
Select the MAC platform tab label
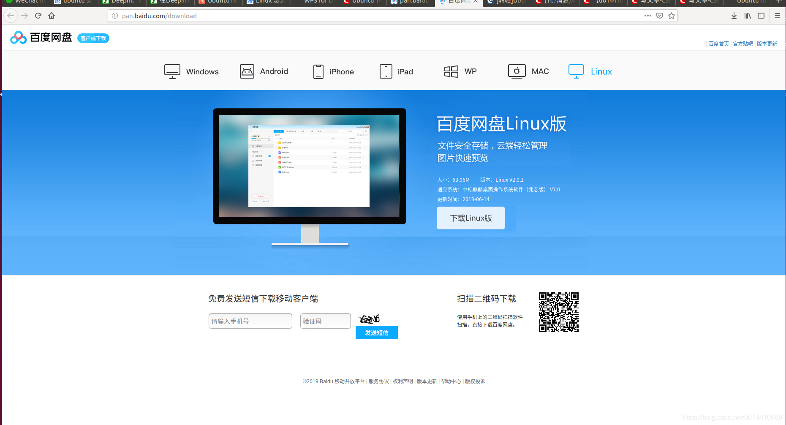pyautogui.click(x=540, y=71)
